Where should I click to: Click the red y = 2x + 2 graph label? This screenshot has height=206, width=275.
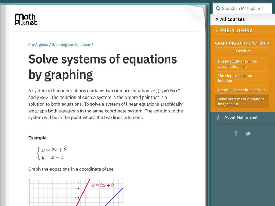103,185
